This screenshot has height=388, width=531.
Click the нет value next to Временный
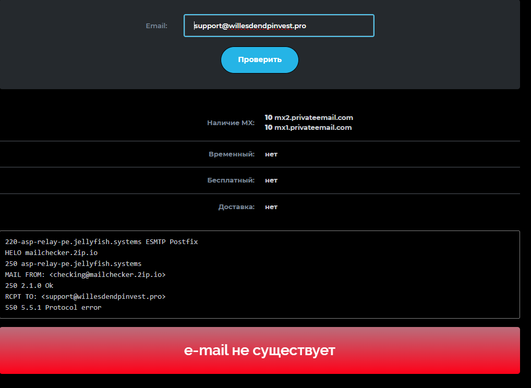click(271, 154)
